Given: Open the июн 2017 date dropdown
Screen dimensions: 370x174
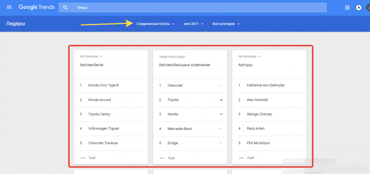Looking at the screenshot, I should click(x=193, y=24).
